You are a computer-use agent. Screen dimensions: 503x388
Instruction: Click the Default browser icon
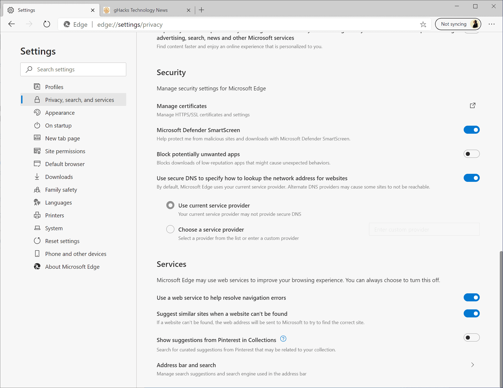click(x=37, y=164)
